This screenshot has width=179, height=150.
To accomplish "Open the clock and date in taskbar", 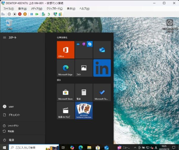I will click(x=164, y=148).
